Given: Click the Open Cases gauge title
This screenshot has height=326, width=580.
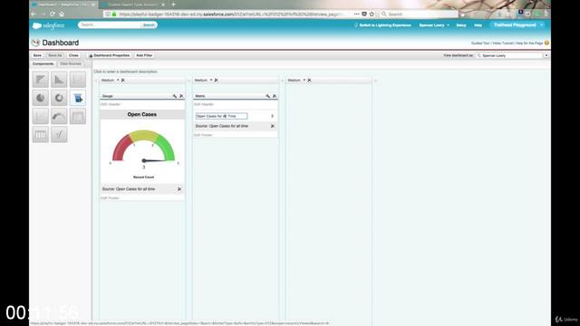Looking at the screenshot, I should [142, 115].
